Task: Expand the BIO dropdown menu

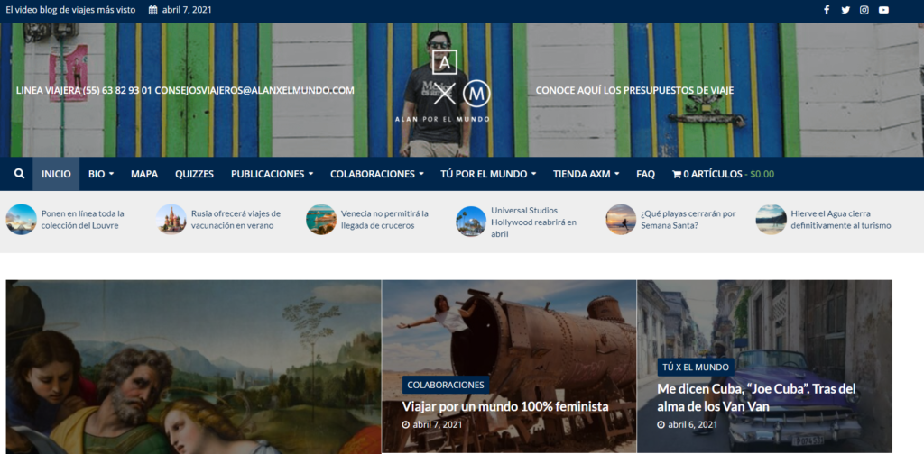Action: coord(101,174)
